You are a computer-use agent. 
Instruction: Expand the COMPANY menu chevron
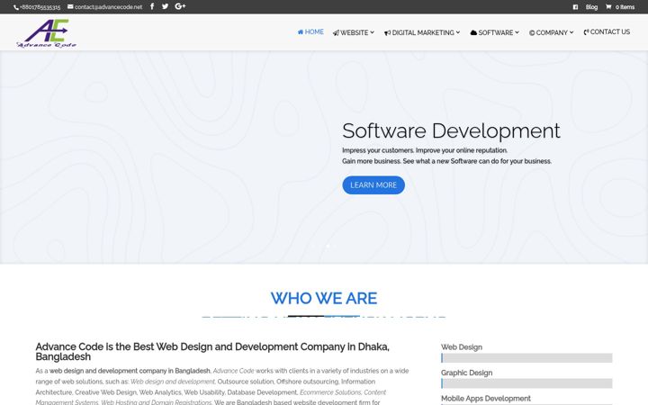571,32
